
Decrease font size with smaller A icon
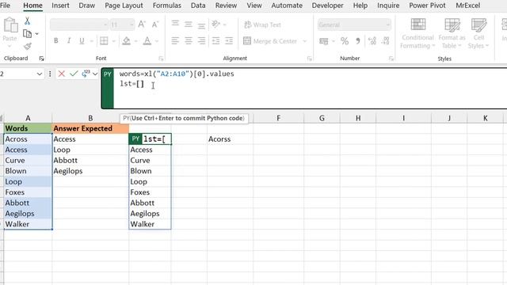[x=155, y=25]
